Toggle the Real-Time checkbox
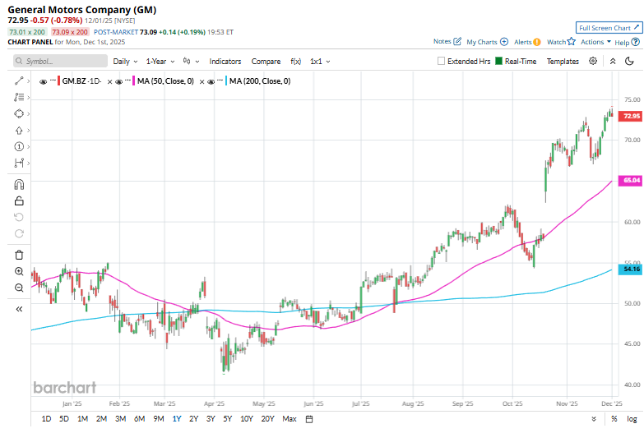644x433 pixels. [x=498, y=62]
